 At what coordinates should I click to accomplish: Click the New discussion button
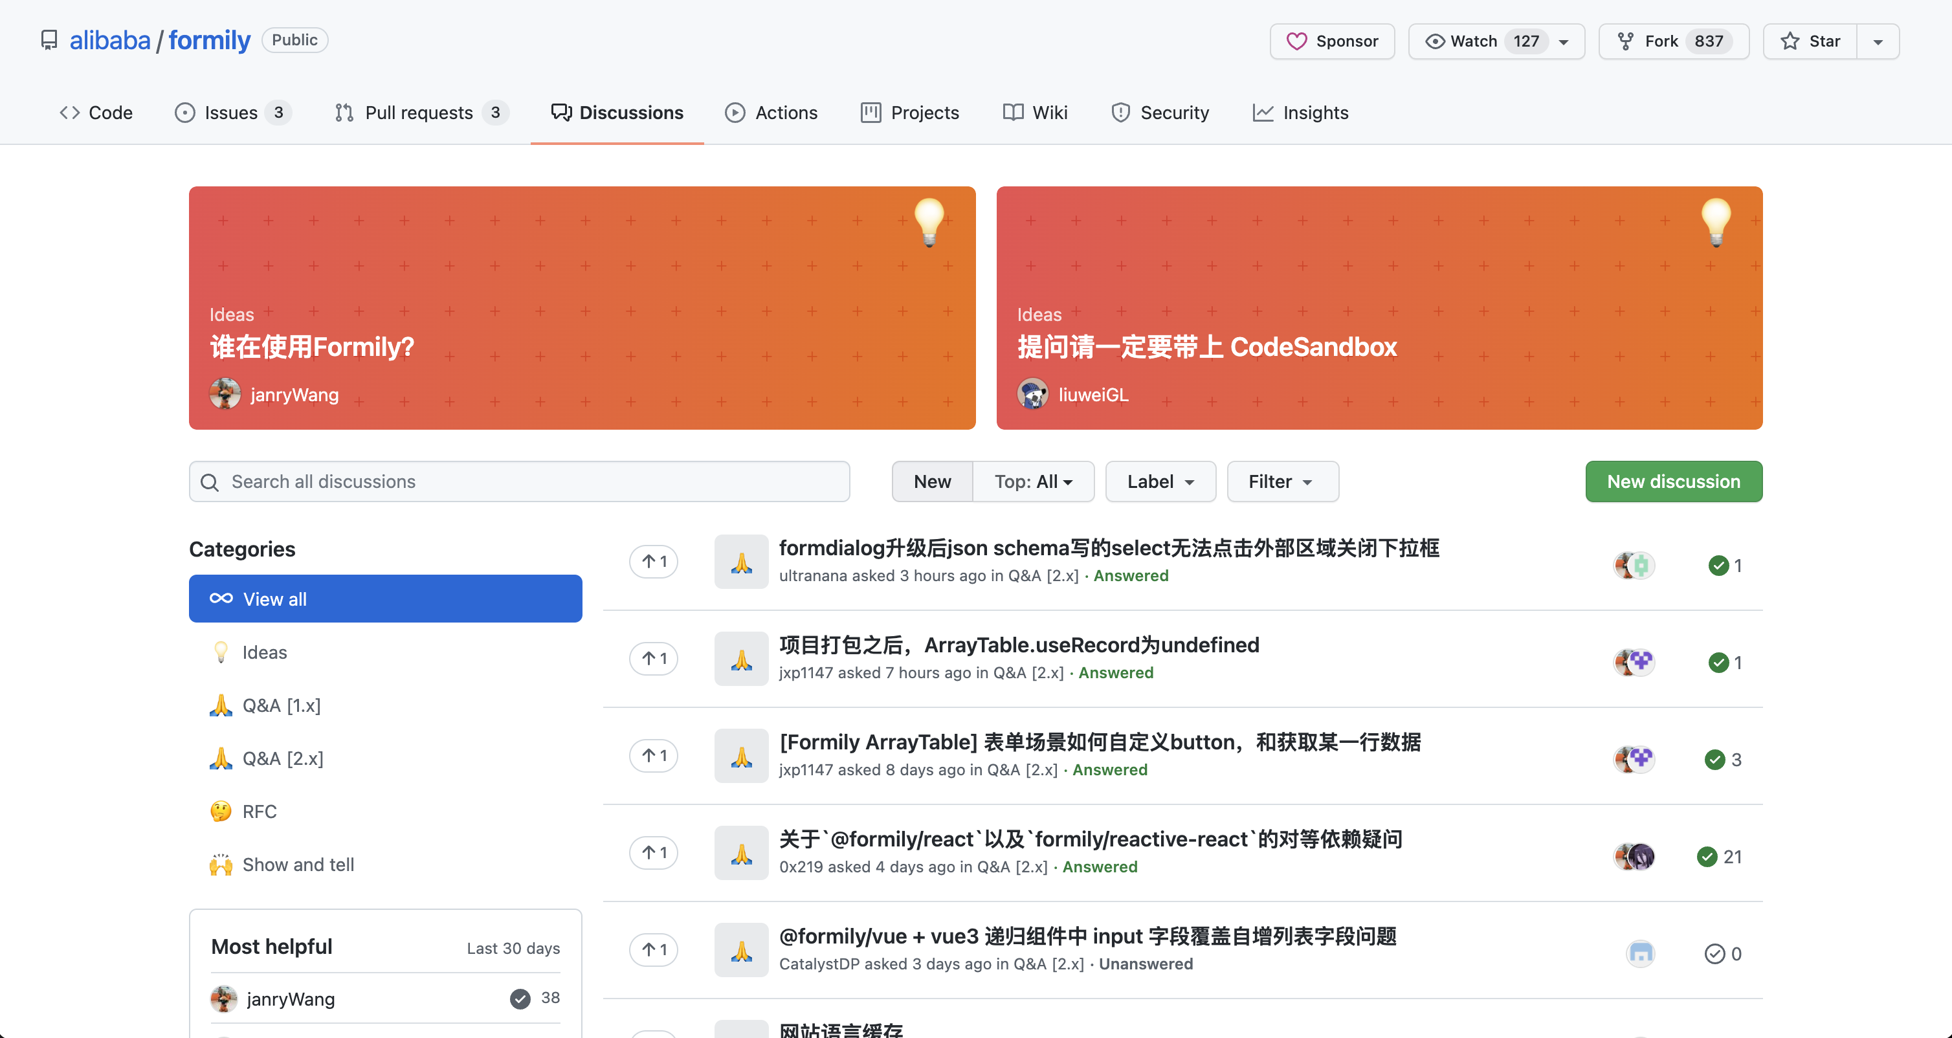pyautogui.click(x=1673, y=481)
